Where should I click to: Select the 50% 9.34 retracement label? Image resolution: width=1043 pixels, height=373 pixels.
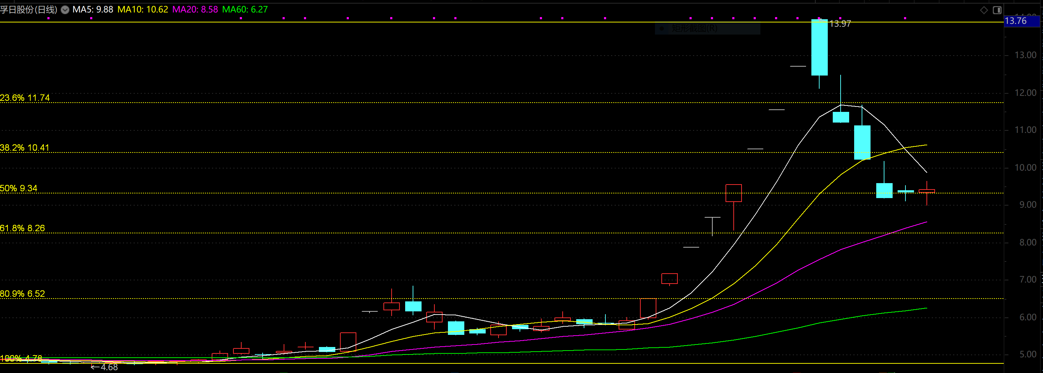(19, 188)
